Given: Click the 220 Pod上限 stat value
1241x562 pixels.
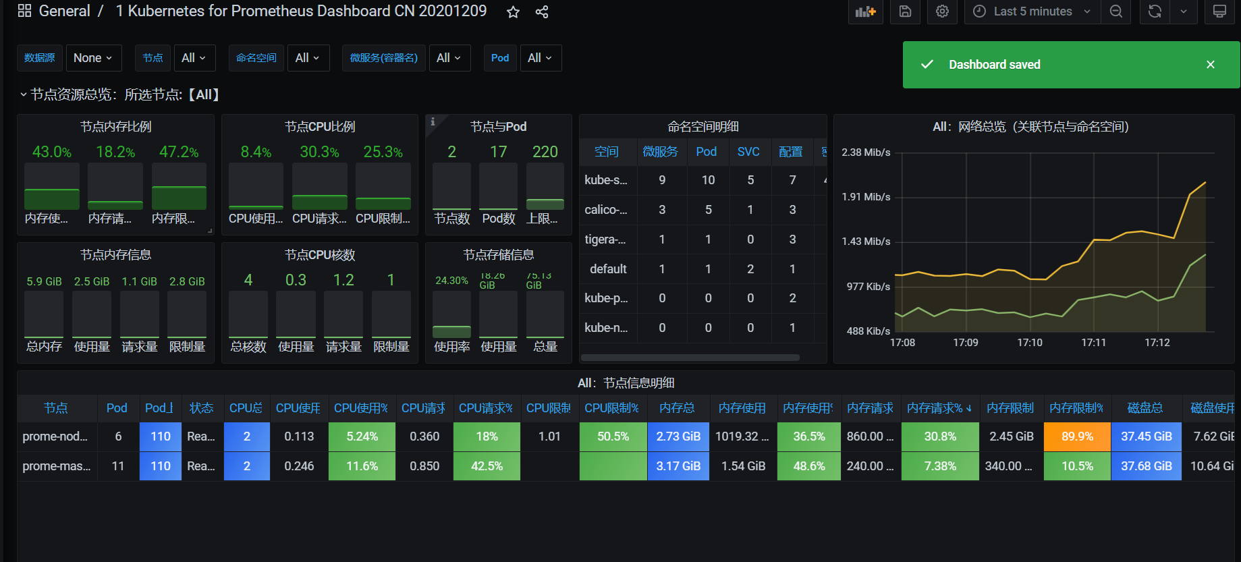Looking at the screenshot, I should (545, 152).
